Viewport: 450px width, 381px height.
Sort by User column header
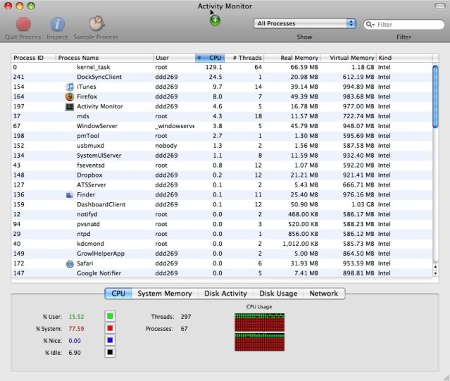pos(174,58)
